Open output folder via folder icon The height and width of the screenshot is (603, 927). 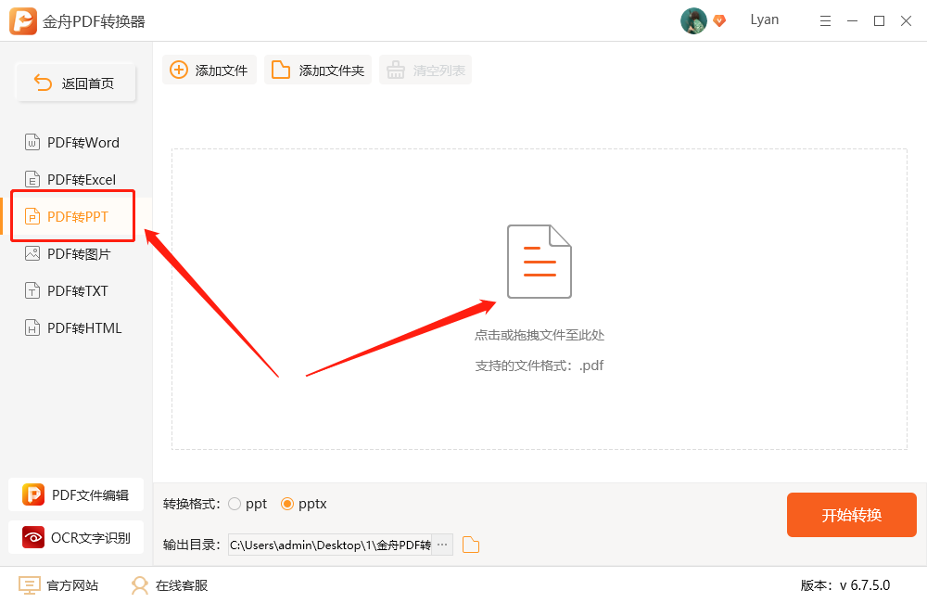[x=471, y=545]
